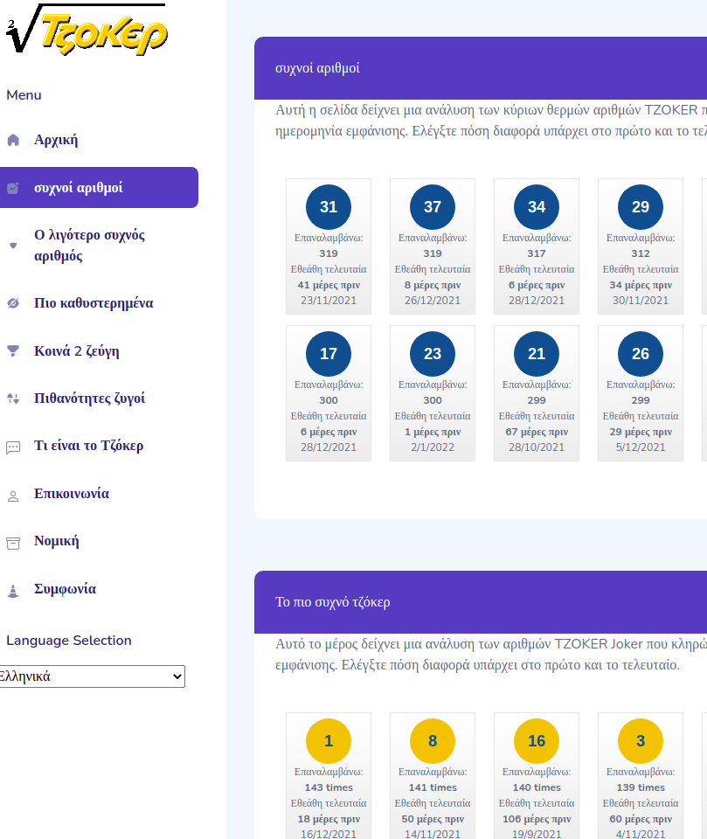Select the συχνοί αριθμοί menu item
The image size is (707, 839).
click(x=99, y=187)
